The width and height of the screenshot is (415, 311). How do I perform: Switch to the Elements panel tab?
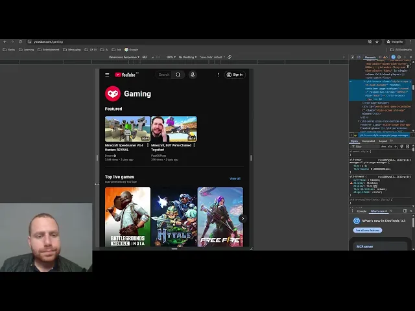point(370,57)
